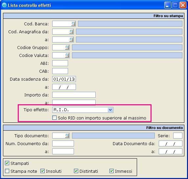Screen dimensions: 188x179
Task: Close the Lista controllo effetti window
Action: point(183,5)
